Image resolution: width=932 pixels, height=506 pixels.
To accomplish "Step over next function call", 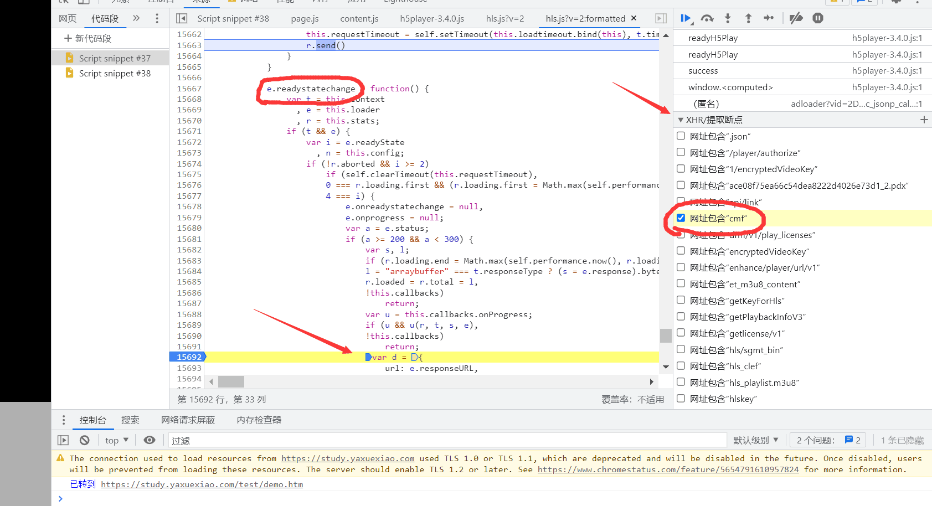I will click(x=707, y=18).
